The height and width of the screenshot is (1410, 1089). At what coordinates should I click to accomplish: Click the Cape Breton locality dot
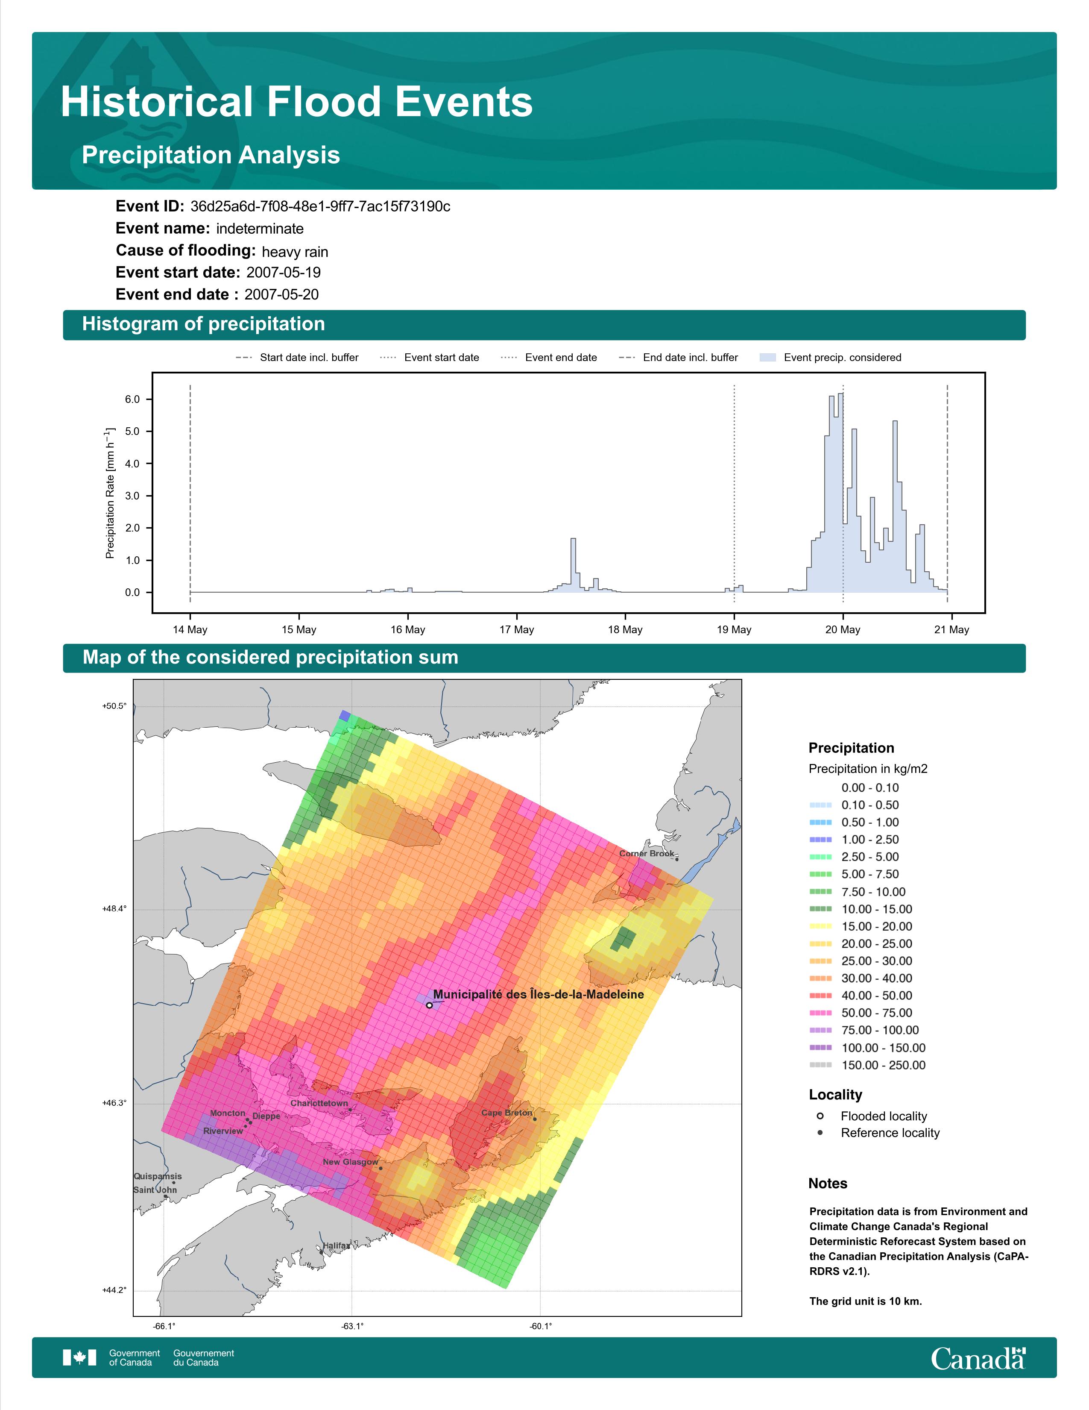click(x=535, y=1119)
